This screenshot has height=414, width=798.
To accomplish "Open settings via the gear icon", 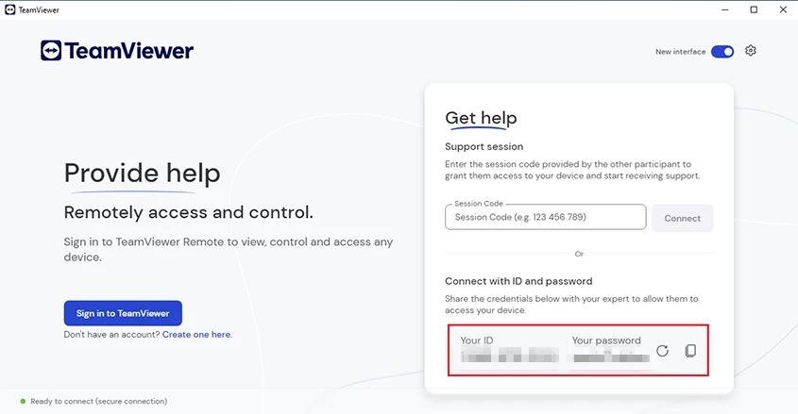I will point(750,51).
